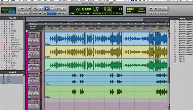Enable Spot edit mode

[12, 9]
